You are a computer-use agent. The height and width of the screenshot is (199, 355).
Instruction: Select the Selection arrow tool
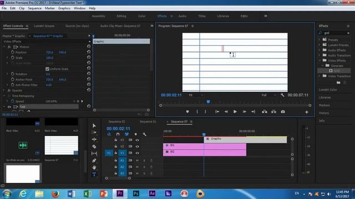point(94,125)
